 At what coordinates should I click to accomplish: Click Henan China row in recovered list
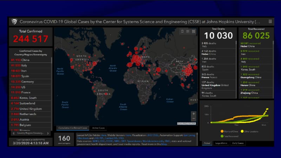coord(256,84)
